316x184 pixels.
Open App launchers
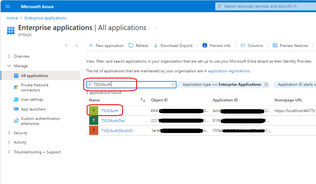(x=33, y=109)
